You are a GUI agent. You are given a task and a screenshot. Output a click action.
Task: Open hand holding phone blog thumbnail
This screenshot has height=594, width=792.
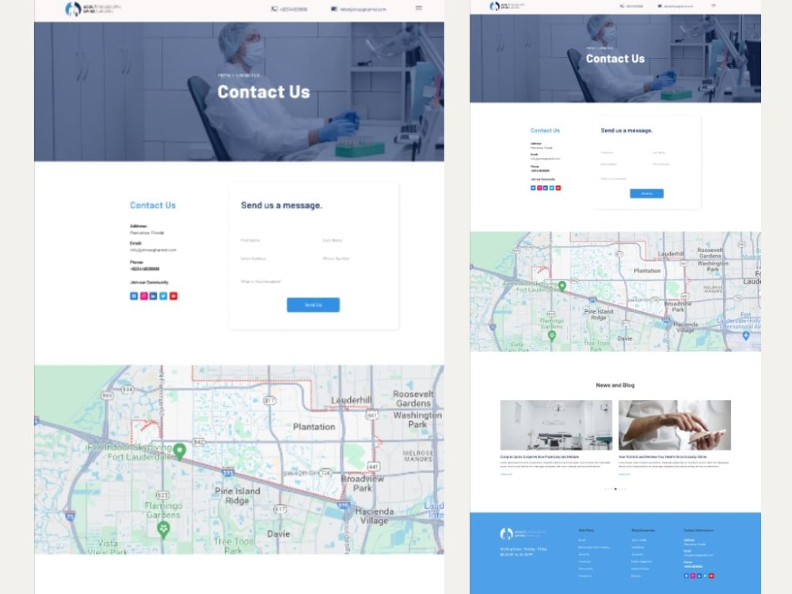coord(675,425)
